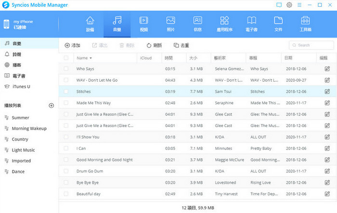Edit the Who Says track info
Image resolution: width=337 pixels, height=213 pixels.
(327, 69)
